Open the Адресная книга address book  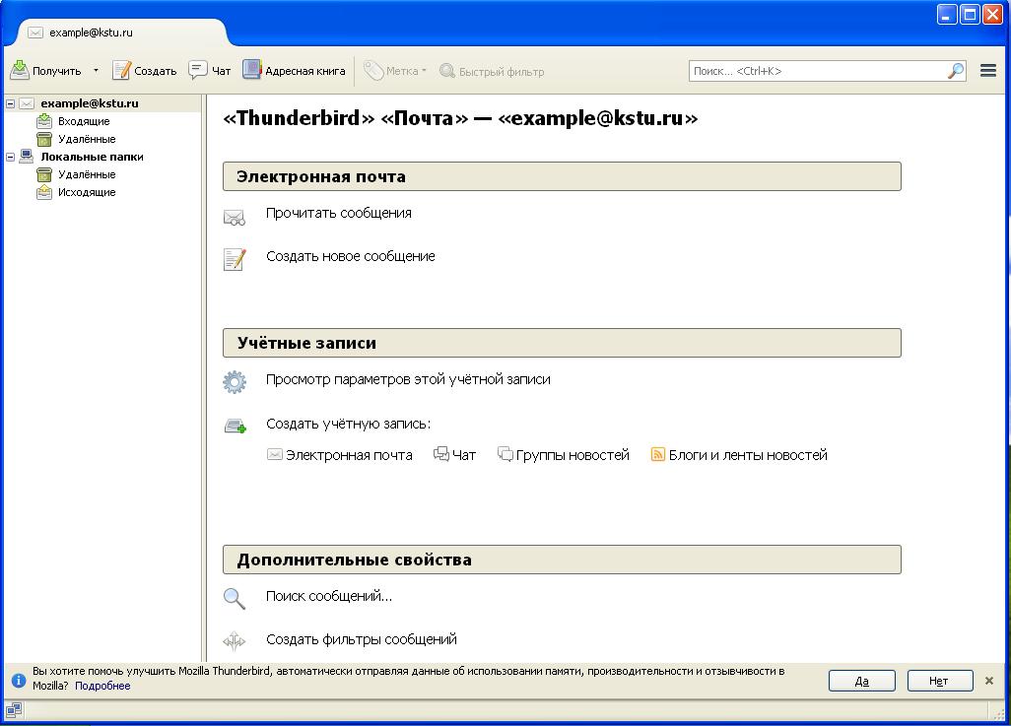[x=252, y=70]
